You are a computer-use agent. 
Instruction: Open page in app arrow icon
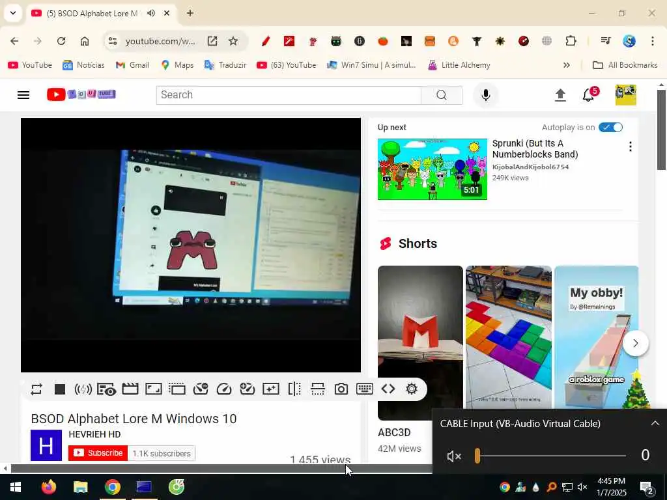tap(212, 41)
